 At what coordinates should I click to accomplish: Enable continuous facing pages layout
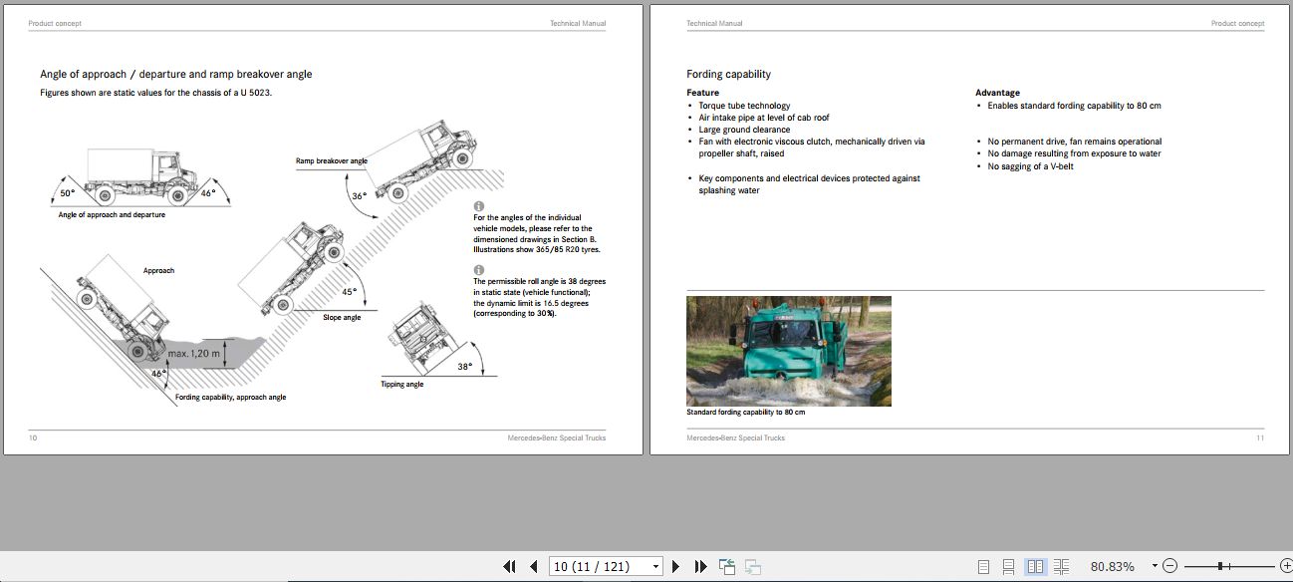coord(1060,566)
